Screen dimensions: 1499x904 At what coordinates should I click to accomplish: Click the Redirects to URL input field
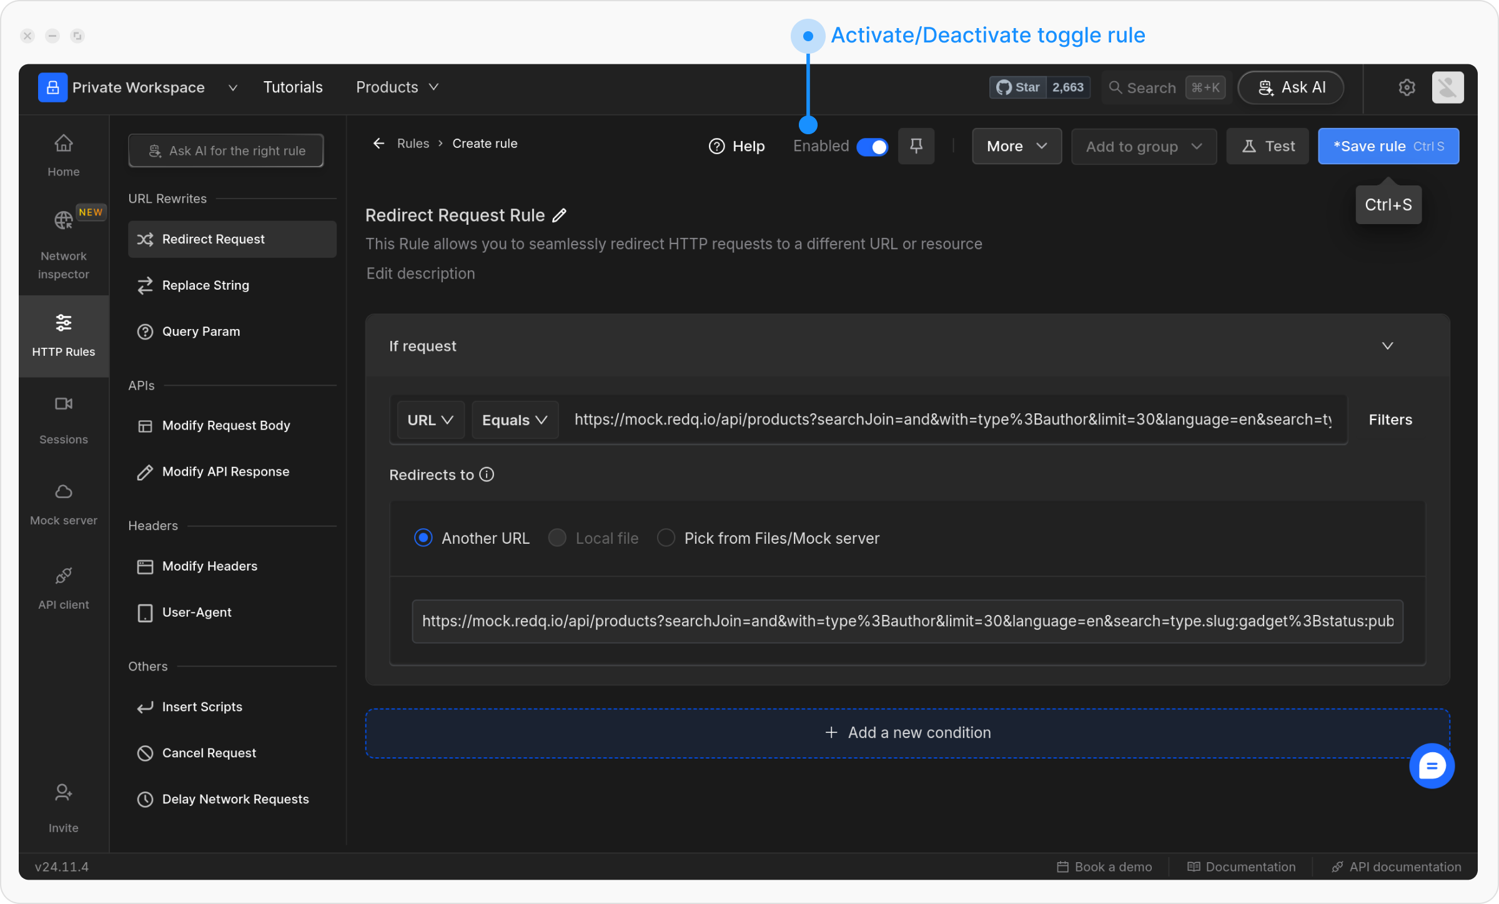pyautogui.click(x=907, y=621)
